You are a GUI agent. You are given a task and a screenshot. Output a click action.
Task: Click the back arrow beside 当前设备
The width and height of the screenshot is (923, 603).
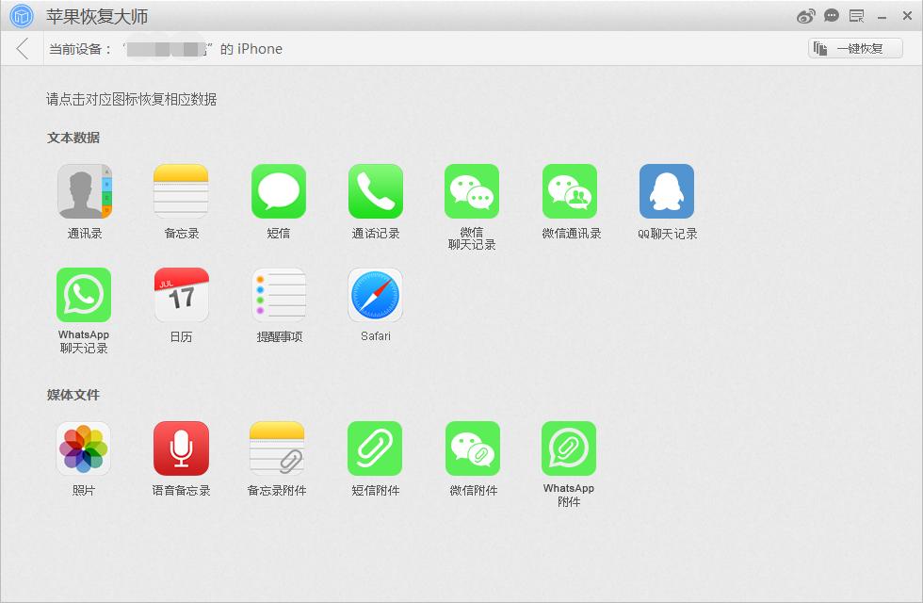click(x=22, y=48)
